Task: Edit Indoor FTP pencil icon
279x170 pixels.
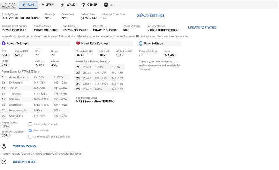Action: [22, 55]
